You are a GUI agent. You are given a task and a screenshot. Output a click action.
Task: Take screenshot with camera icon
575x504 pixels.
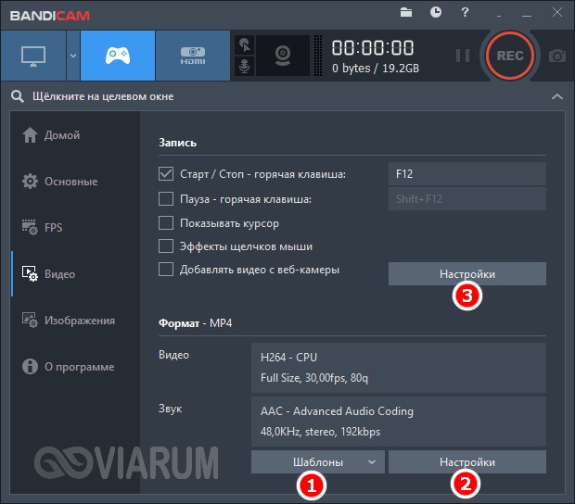coord(557,56)
